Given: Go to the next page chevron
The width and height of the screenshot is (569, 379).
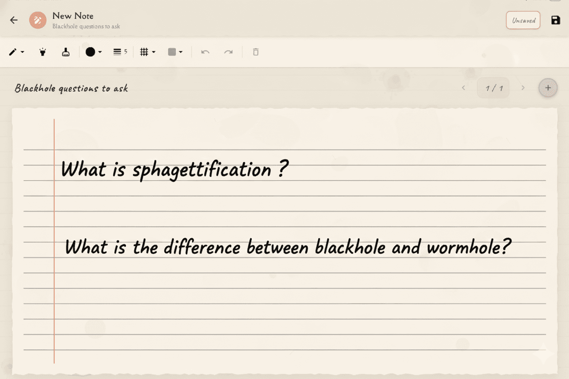Looking at the screenshot, I should 523,87.
